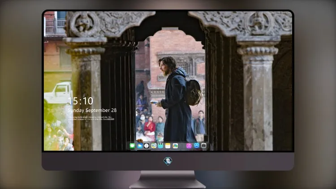Open the Maps icon in the dock
The height and width of the screenshot is (189, 336).
tap(154, 146)
